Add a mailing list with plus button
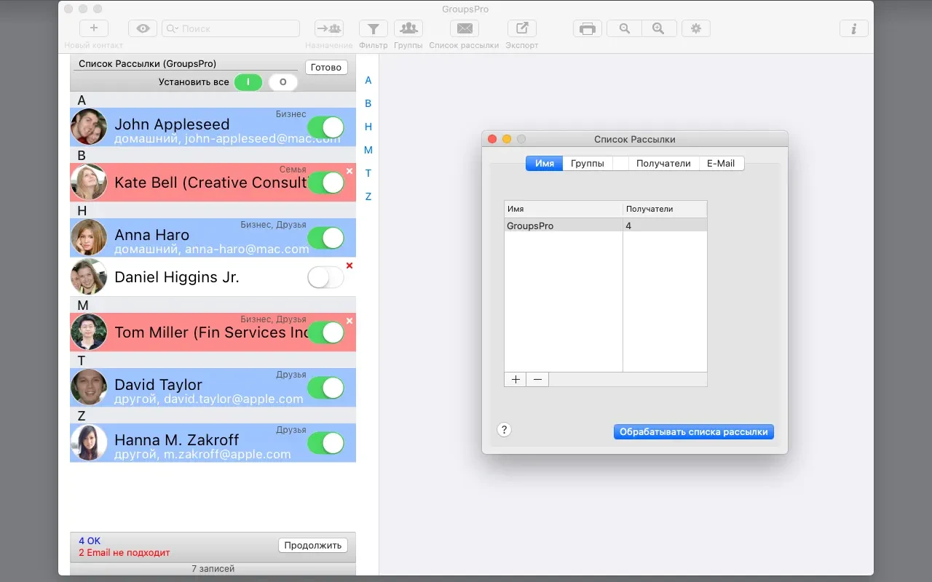932x582 pixels. coord(516,380)
